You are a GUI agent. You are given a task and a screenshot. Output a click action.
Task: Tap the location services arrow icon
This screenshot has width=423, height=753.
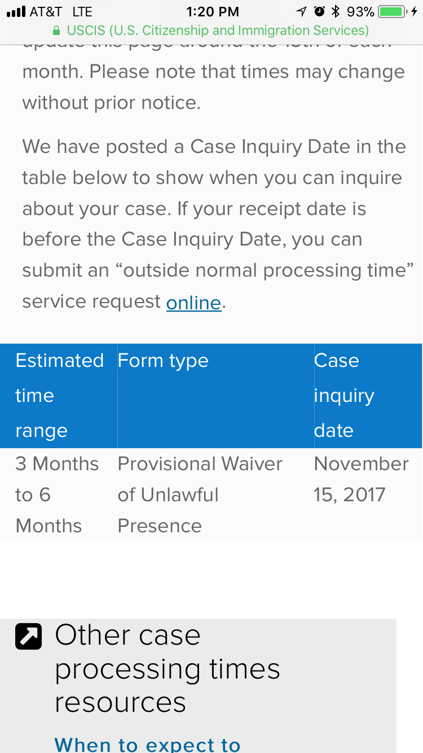[x=302, y=11]
